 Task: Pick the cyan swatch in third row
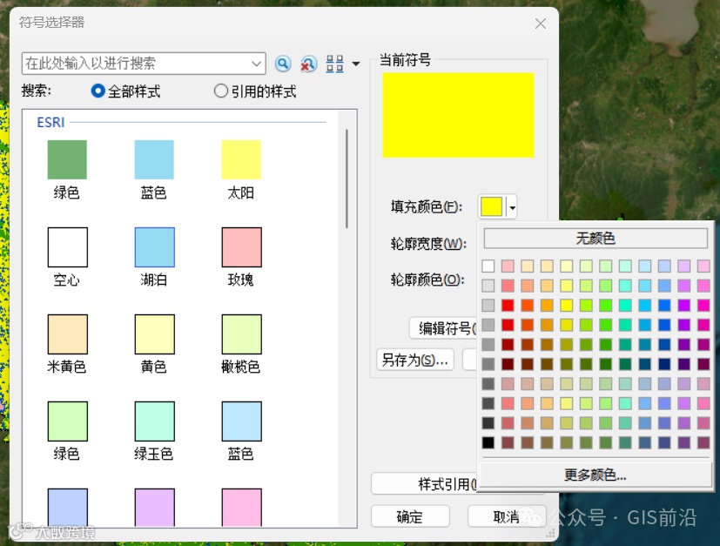point(645,306)
